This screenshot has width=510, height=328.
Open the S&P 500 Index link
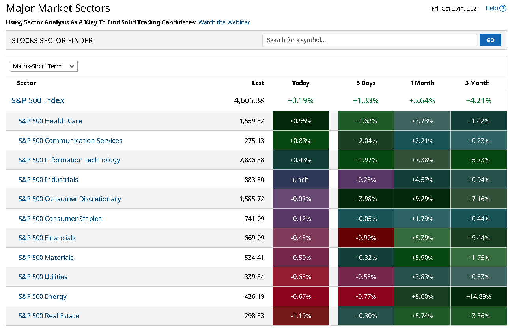38,100
